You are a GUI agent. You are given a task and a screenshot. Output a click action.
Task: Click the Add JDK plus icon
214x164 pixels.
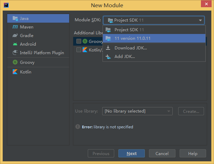click(108, 57)
